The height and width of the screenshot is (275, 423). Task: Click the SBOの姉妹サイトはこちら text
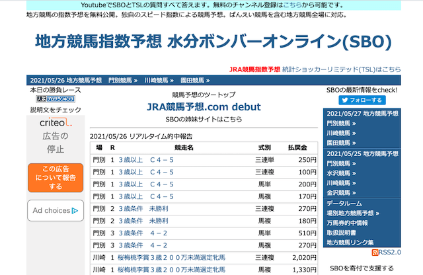coord(204,119)
